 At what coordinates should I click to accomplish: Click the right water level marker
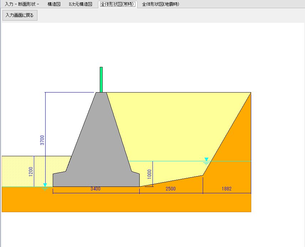(x=206, y=161)
